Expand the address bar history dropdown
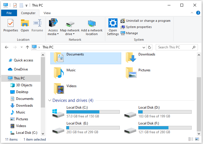This screenshot has height=144, width=203. tap(144, 47)
